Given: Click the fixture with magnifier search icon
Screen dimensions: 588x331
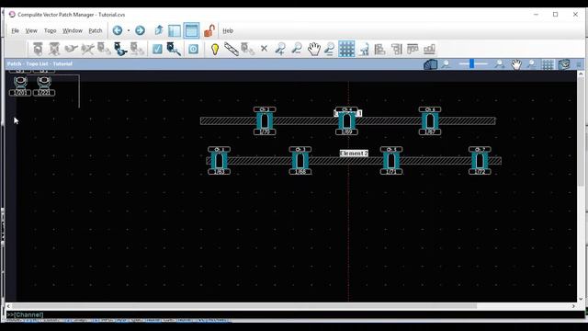Looking at the screenshot, I should (x=174, y=49).
